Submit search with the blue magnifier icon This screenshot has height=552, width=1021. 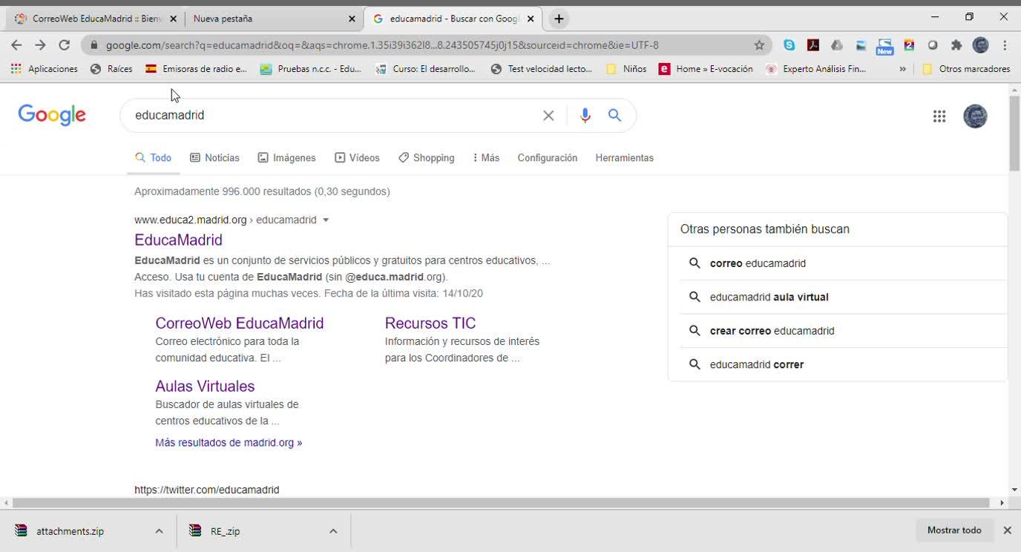[x=614, y=115]
